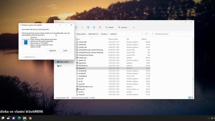The image size is (215, 121).
Task: Open the Seřadit sort dropdown
Action: point(110,28)
